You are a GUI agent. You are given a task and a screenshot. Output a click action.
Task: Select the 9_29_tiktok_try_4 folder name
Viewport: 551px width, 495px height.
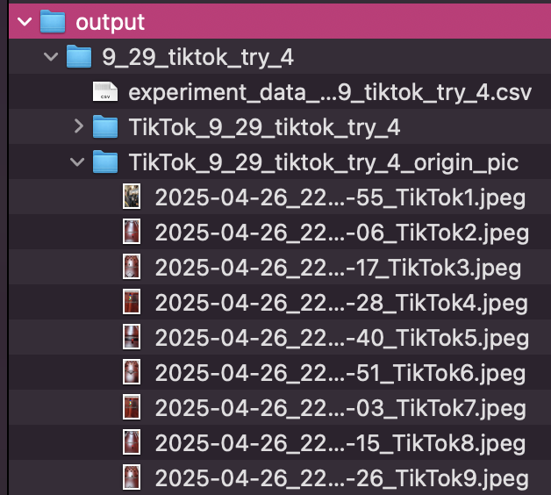197,57
